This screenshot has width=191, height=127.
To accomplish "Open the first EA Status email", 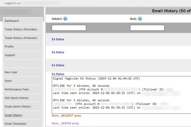I will [58, 40].
